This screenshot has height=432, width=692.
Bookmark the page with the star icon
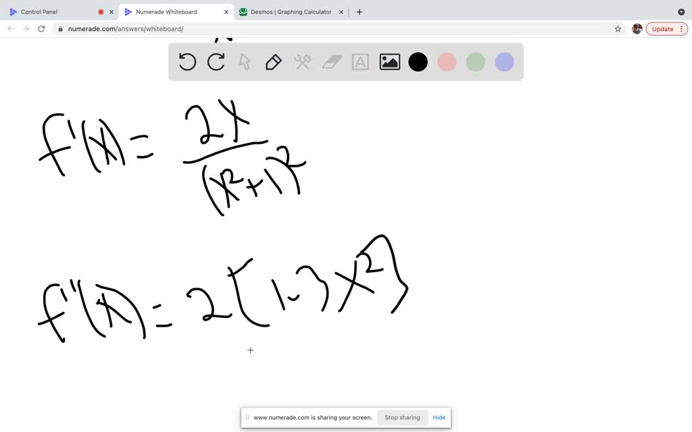coord(618,28)
